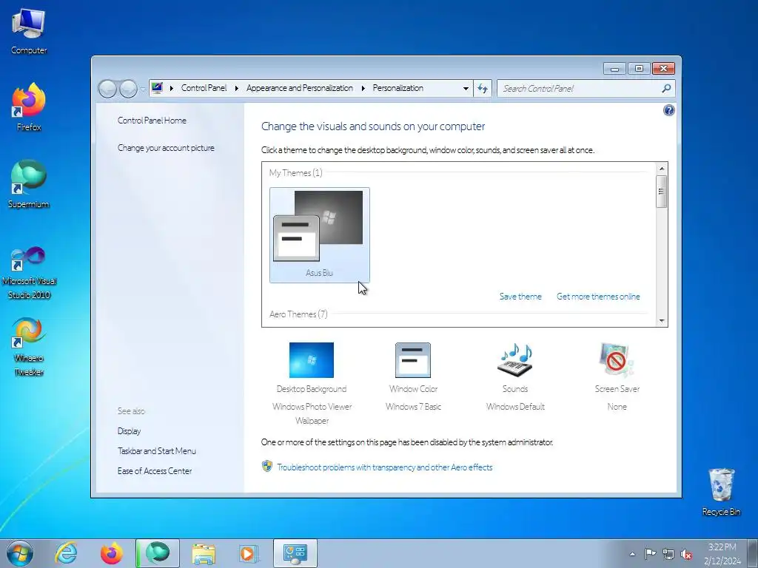Open the address bar history dropdown
Screen dimensions: 758x568
[466, 89]
